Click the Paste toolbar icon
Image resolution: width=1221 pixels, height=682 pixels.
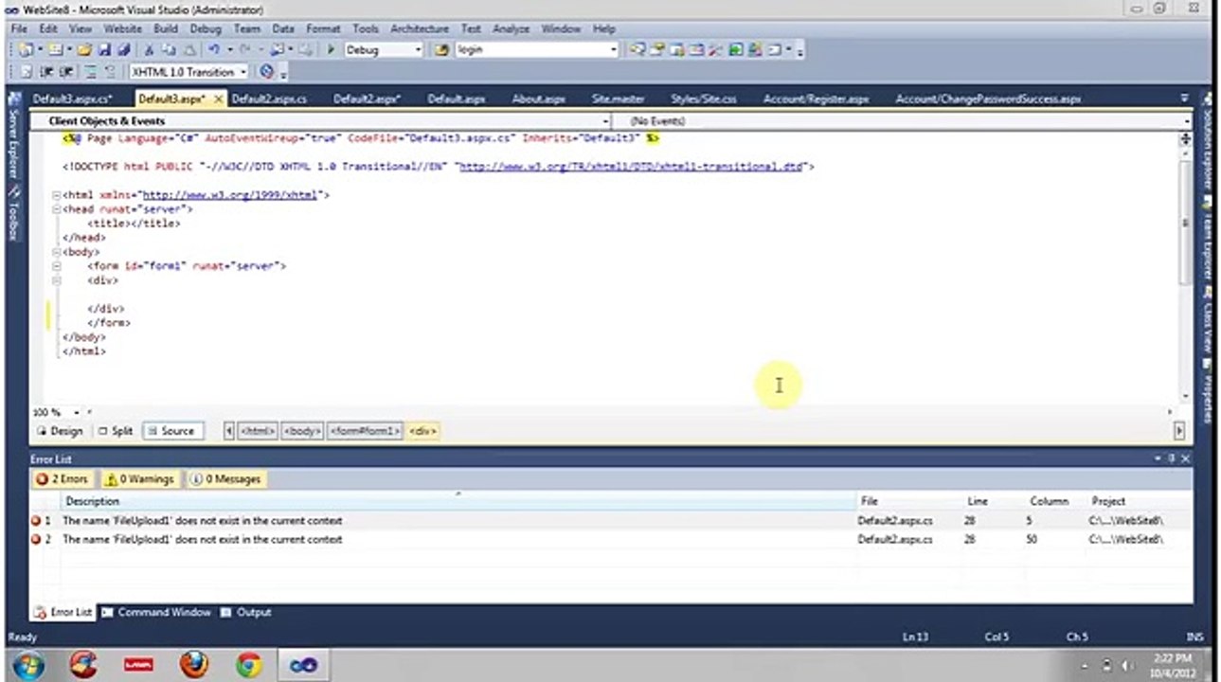click(189, 49)
